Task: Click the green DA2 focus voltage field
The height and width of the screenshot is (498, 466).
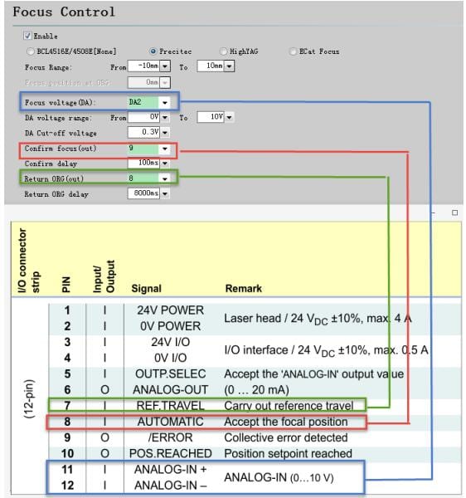Action: pyautogui.click(x=143, y=102)
